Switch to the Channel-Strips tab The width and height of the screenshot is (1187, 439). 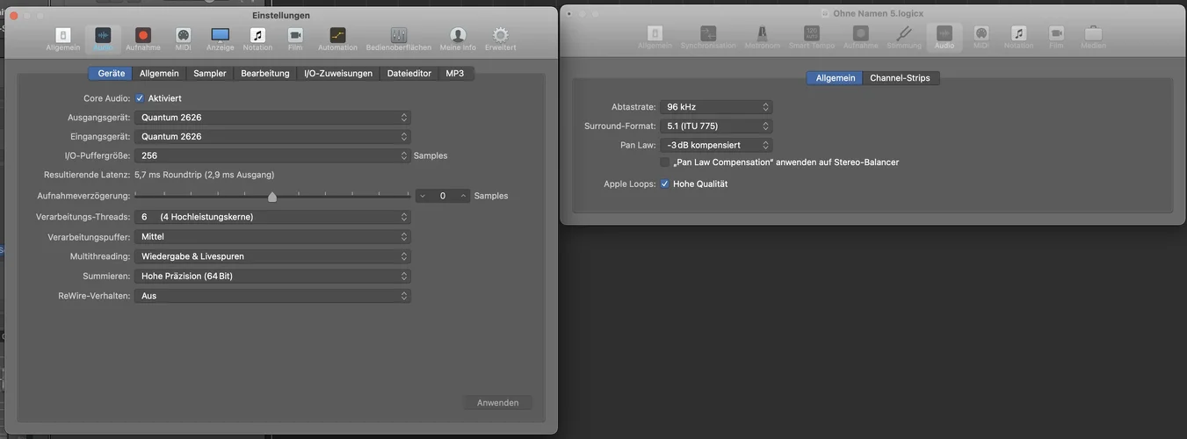click(x=901, y=78)
